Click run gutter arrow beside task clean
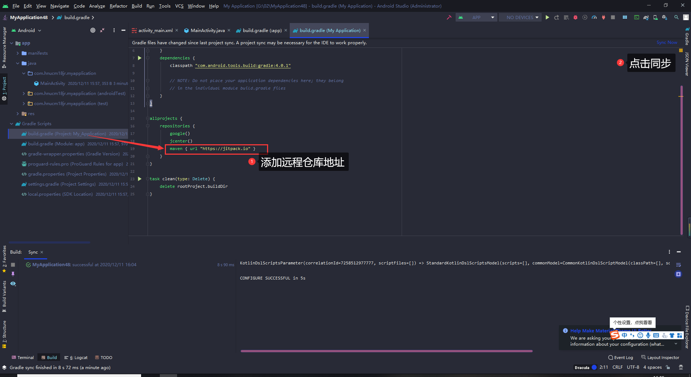The width and height of the screenshot is (691, 377). click(140, 179)
